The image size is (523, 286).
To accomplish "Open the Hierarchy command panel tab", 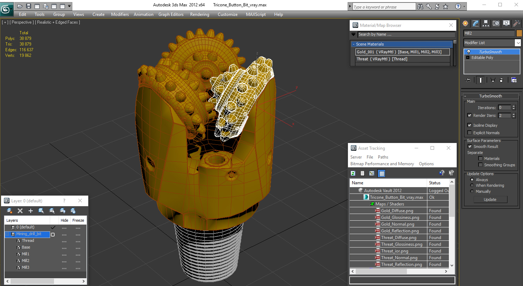I will [486, 23].
